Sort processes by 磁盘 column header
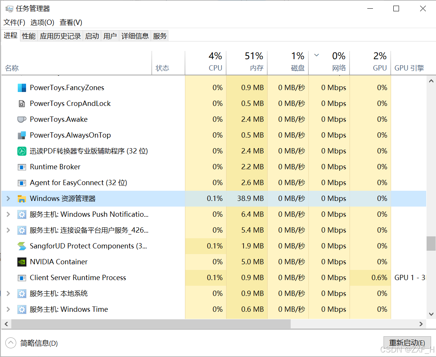 point(288,63)
